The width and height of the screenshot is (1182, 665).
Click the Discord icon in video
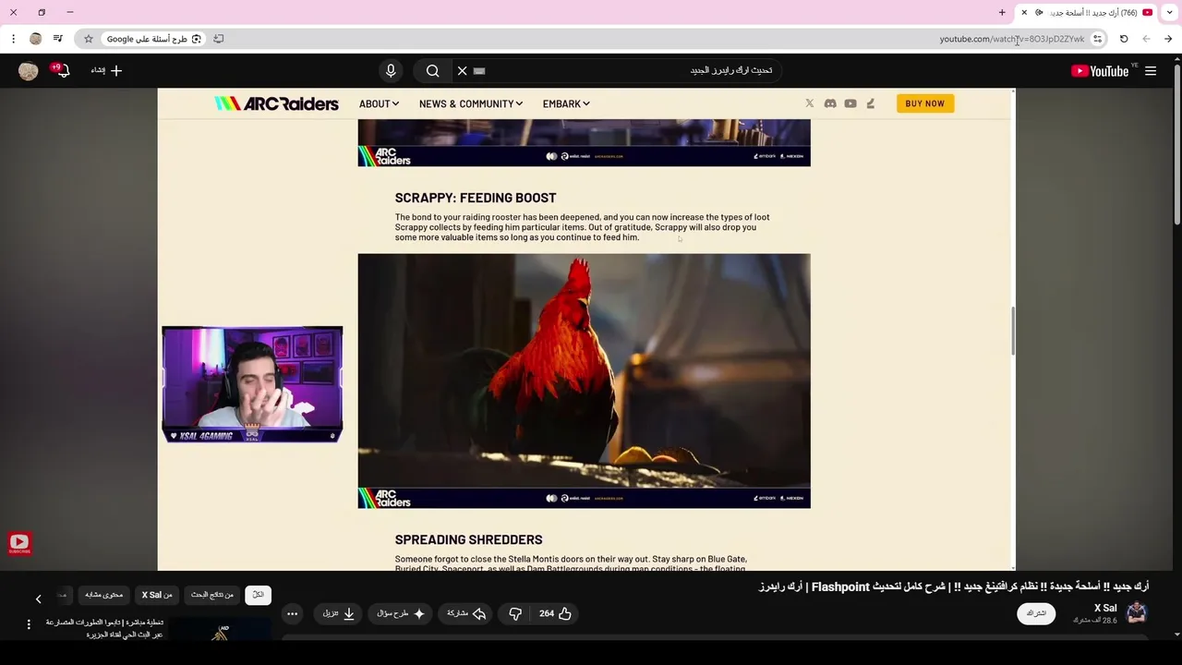[830, 103]
